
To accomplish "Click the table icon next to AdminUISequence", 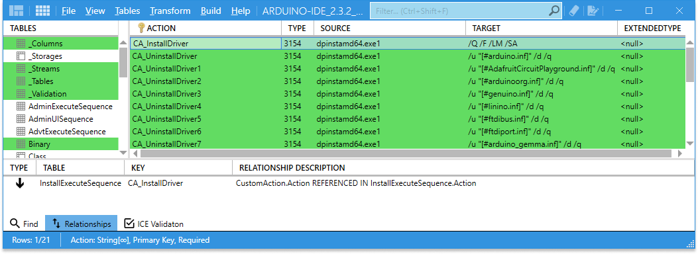I will (21, 119).
